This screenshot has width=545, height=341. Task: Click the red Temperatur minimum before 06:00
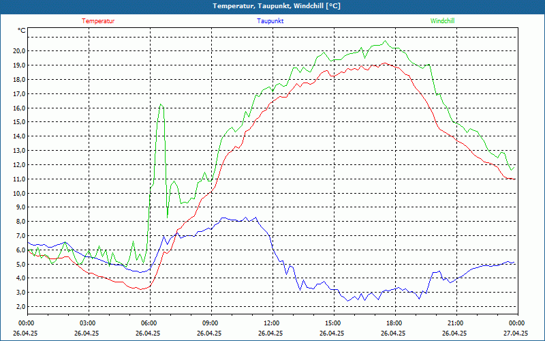(x=141, y=289)
